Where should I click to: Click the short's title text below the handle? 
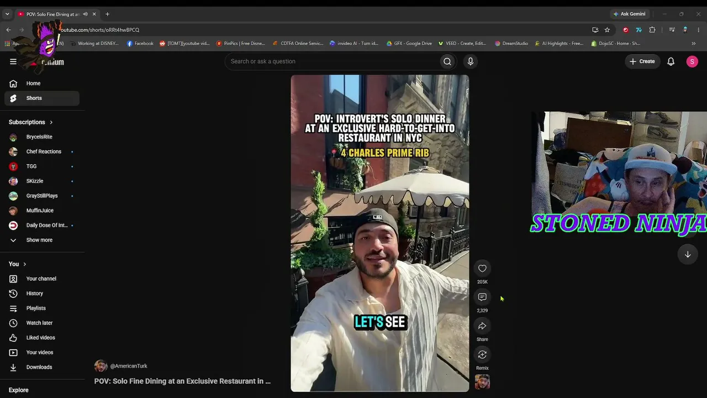(182, 381)
